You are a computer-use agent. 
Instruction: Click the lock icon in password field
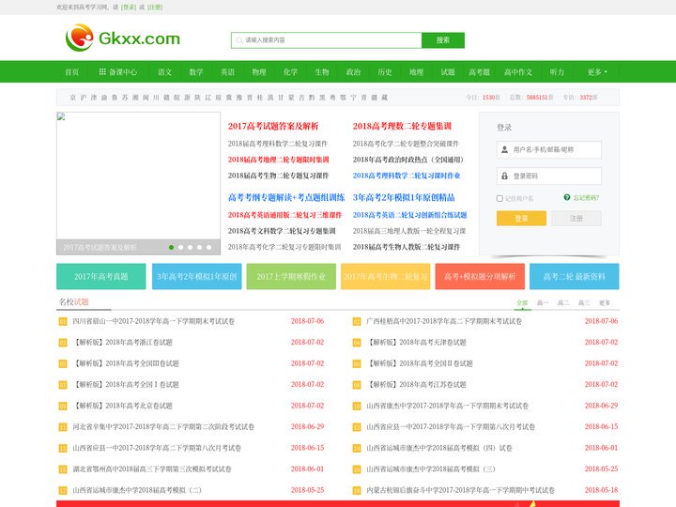[x=504, y=176]
